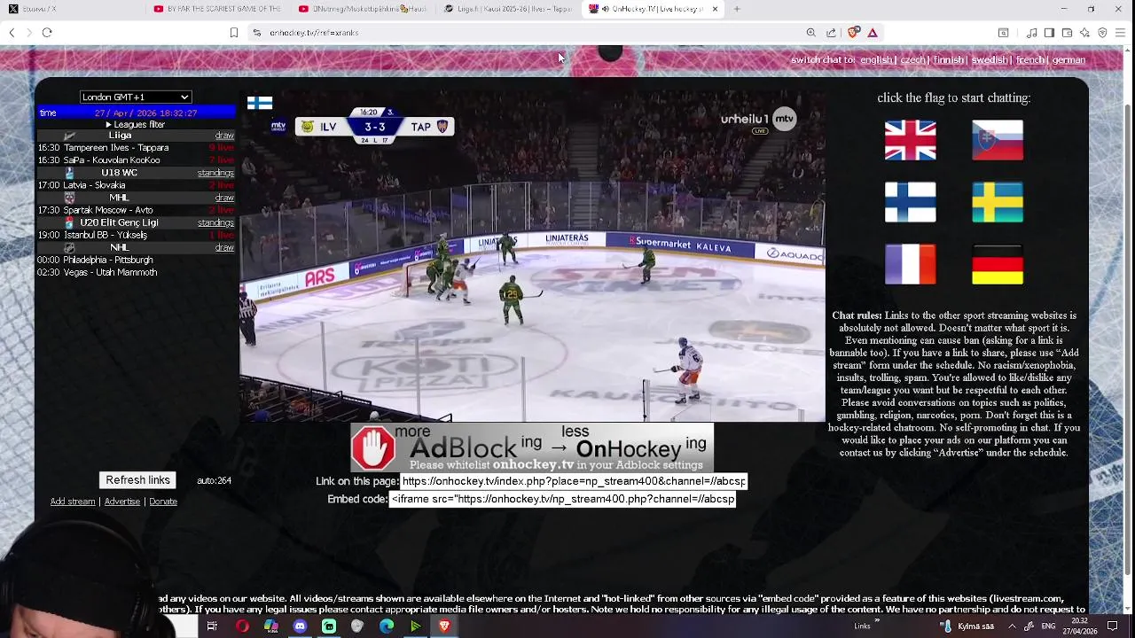The width and height of the screenshot is (1135, 638).
Task: Go back using the browser back arrow
Action: (x=12, y=33)
